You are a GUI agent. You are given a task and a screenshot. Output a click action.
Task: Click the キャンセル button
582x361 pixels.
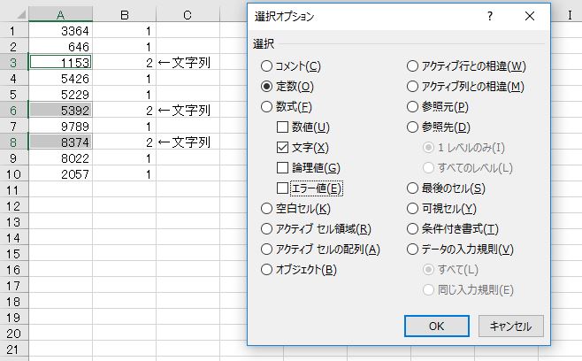(510, 326)
